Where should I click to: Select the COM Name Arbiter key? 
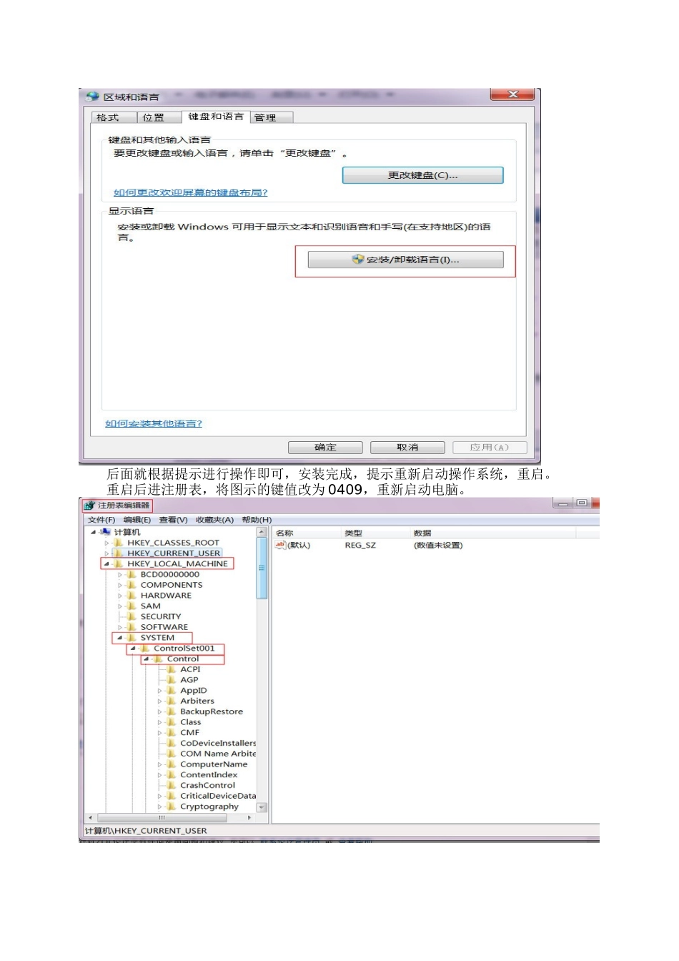217,754
